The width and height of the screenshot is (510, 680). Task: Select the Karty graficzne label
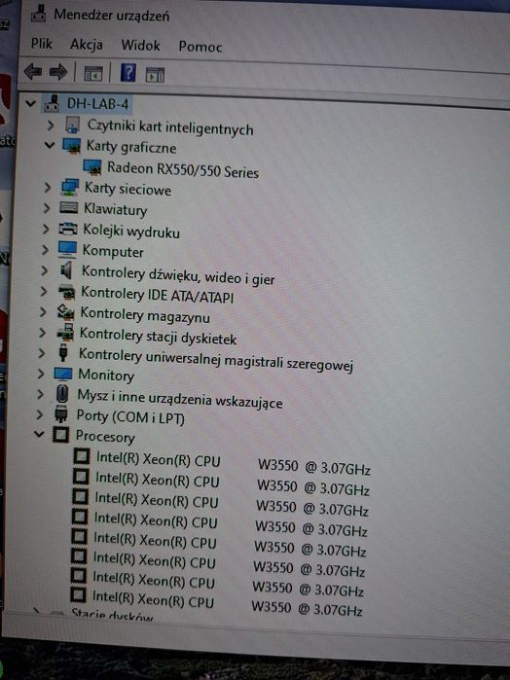point(131,147)
